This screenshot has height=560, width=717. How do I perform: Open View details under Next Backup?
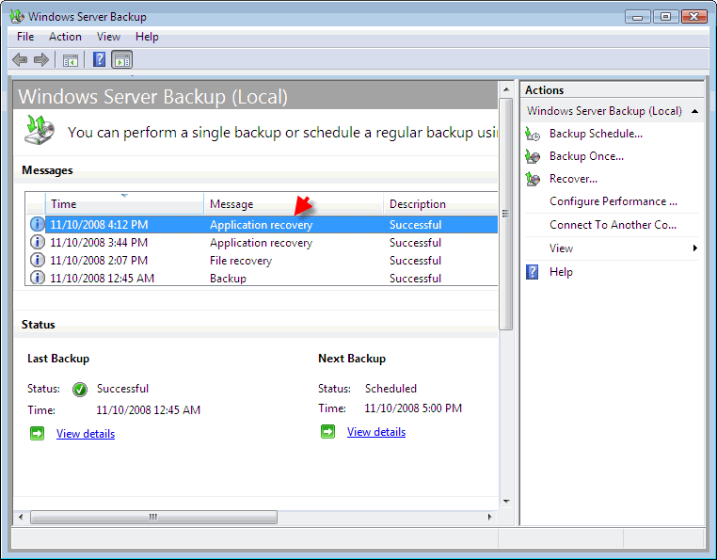coord(376,432)
